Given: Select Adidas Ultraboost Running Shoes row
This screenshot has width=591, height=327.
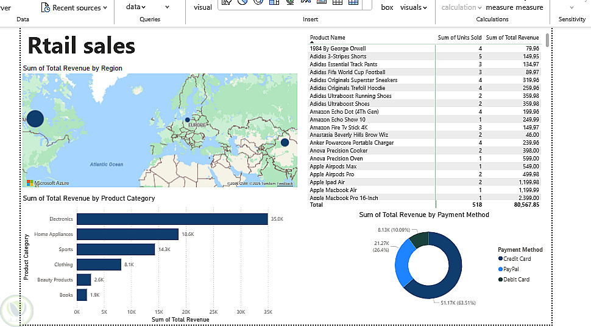Looking at the screenshot, I should pos(424,96).
